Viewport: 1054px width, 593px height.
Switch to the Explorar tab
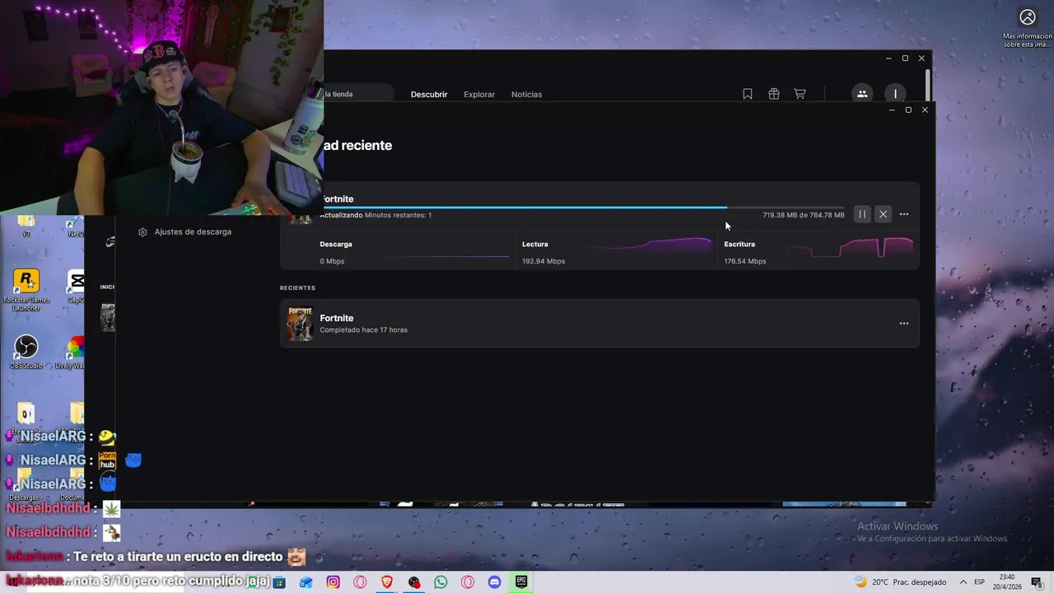tap(479, 95)
